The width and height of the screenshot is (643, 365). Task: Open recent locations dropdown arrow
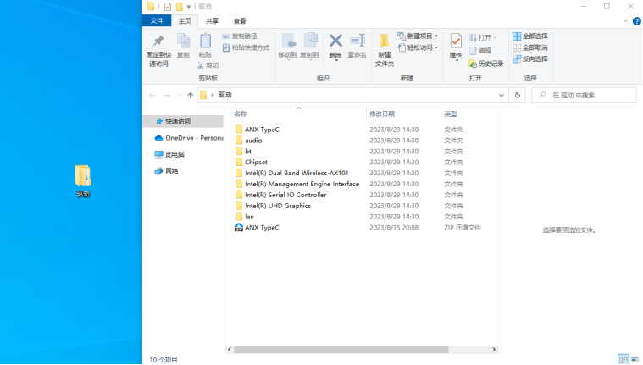tap(180, 95)
